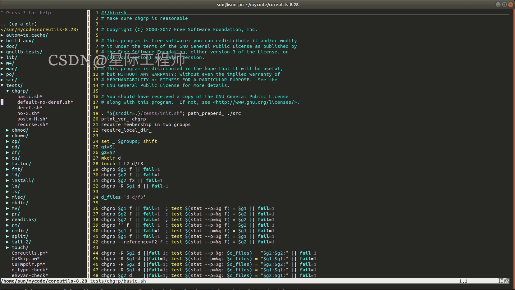Image resolution: width=515 pixels, height=290 pixels.
Task: Select the tail-2 folder name
Action: click(21, 242)
